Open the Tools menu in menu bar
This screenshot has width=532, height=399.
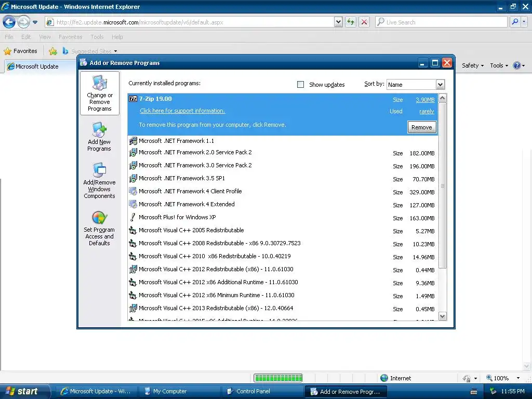97,37
